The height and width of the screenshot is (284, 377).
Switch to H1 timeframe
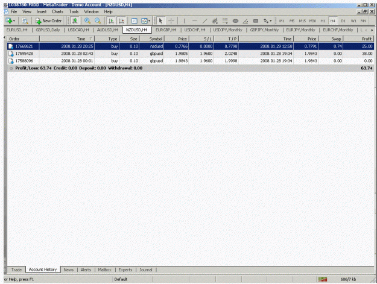click(x=323, y=21)
